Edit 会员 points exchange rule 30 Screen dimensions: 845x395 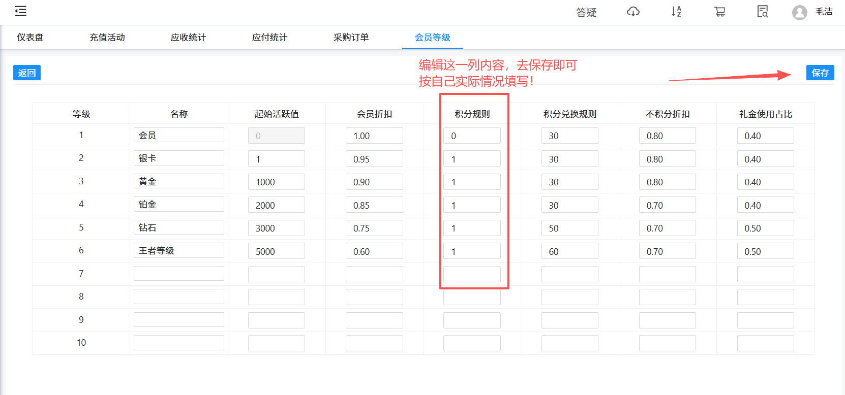click(570, 136)
